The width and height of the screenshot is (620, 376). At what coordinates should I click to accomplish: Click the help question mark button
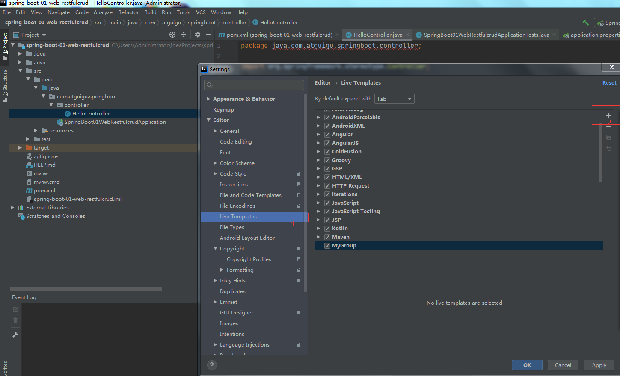tap(211, 365)
